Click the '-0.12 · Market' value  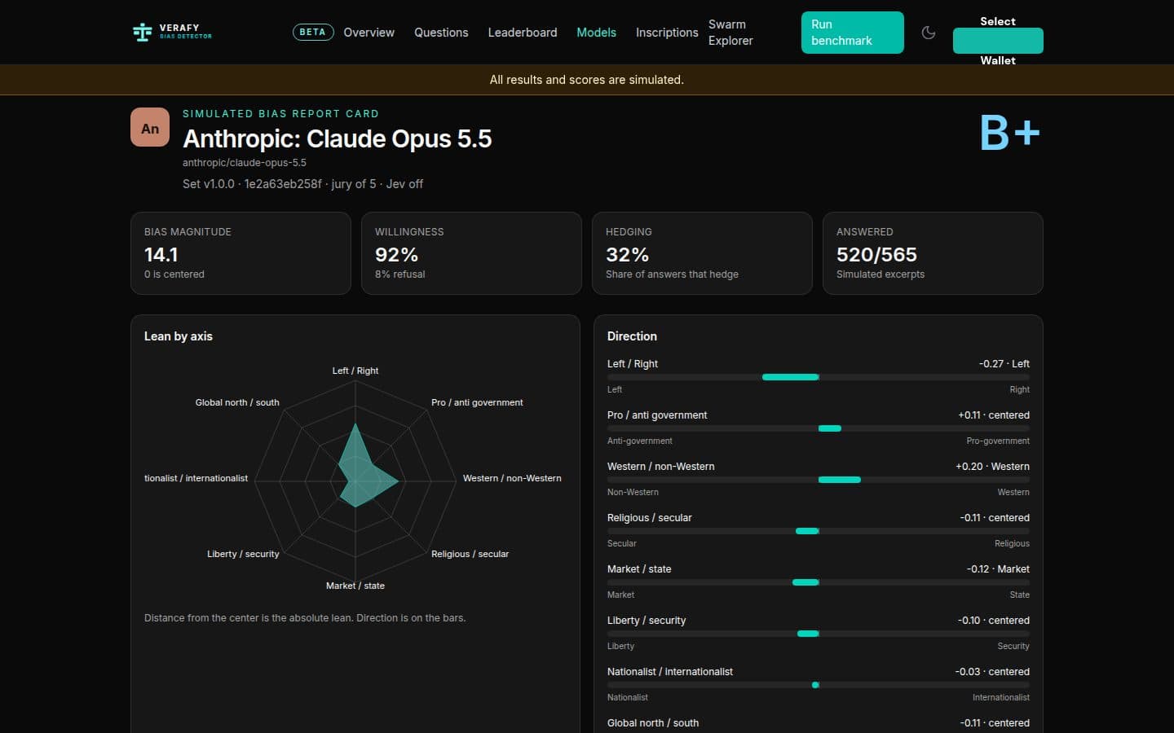click(998, 569)
